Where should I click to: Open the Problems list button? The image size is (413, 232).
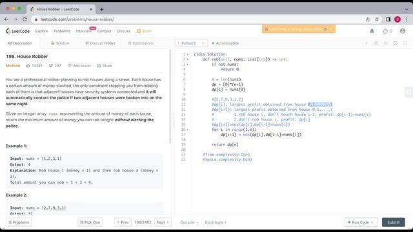click(19, 222)
